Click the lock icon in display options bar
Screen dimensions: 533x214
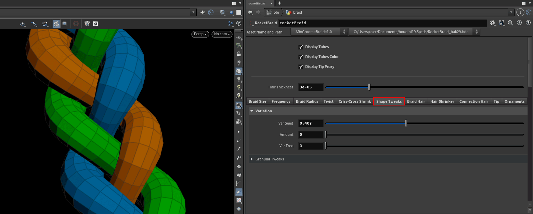pos(239,54)
